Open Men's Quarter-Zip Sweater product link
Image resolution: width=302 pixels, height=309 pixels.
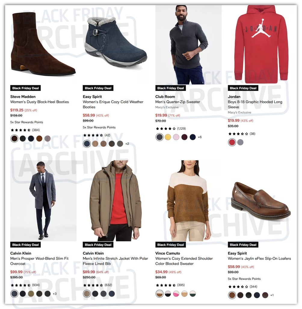point(177,102)
